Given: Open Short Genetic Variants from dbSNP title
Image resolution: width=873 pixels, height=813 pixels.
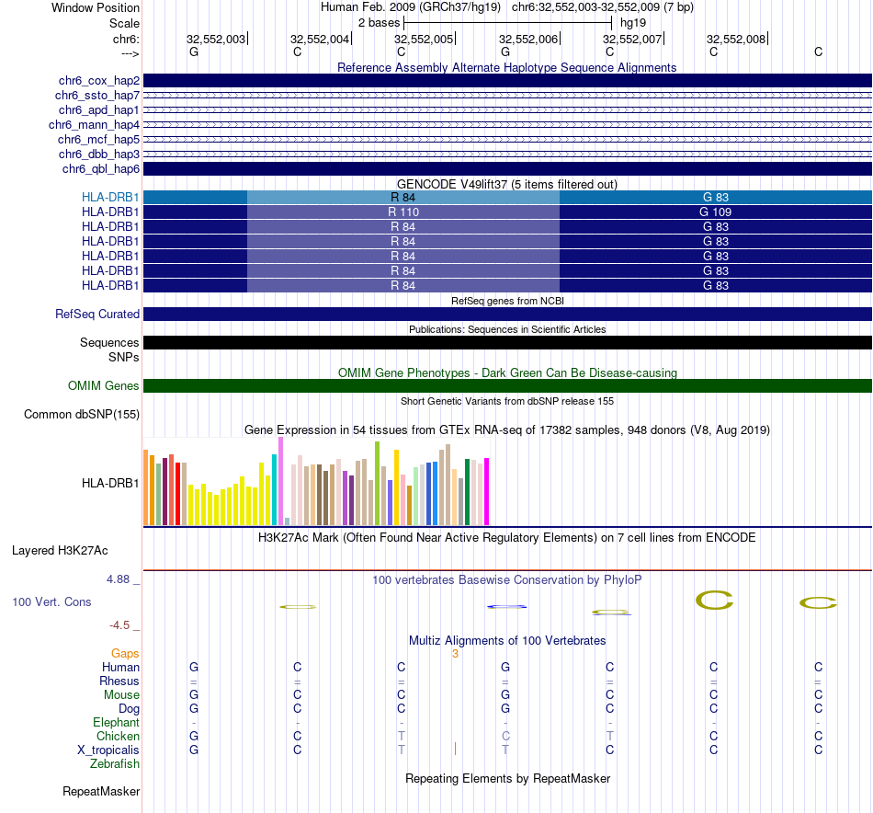Looking at the screenshot, I should pos(507,401).
